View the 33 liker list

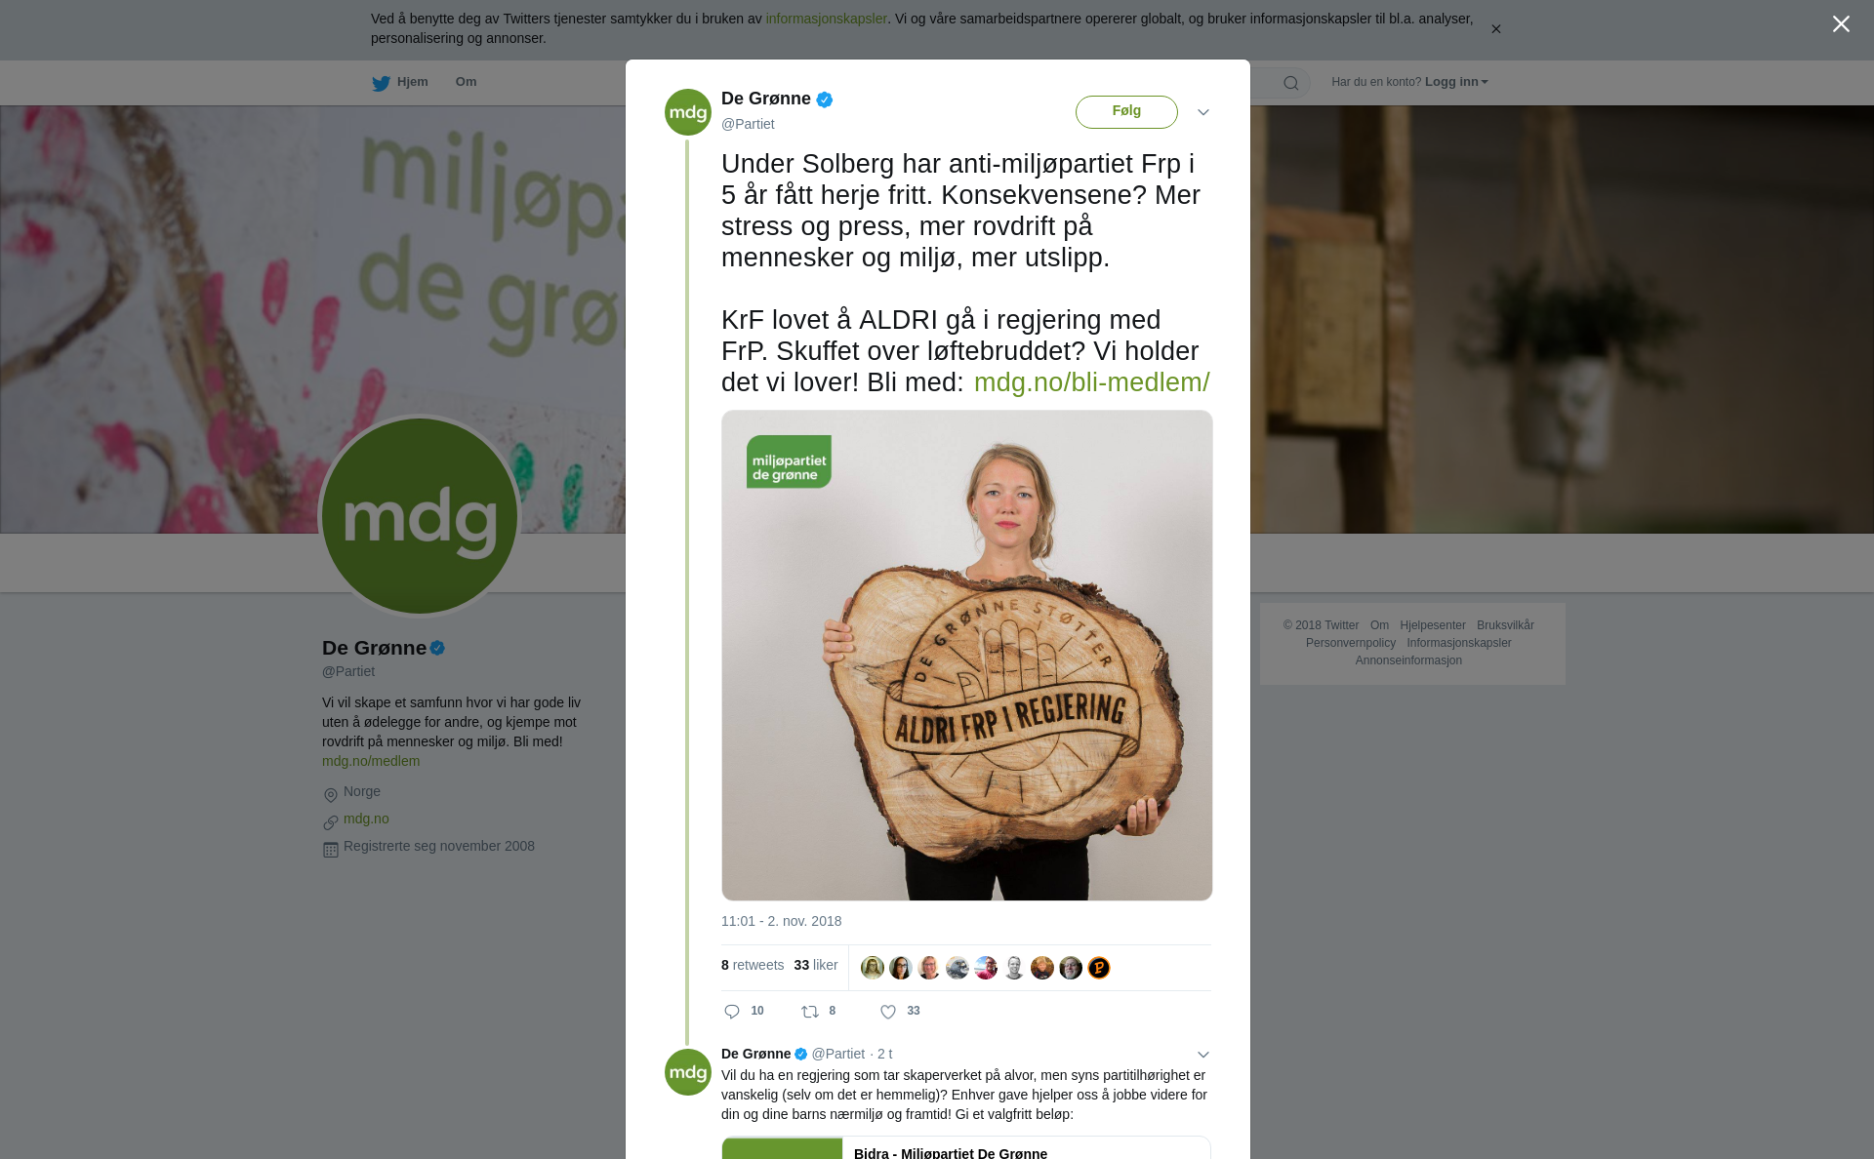click(x=816, y=965)
